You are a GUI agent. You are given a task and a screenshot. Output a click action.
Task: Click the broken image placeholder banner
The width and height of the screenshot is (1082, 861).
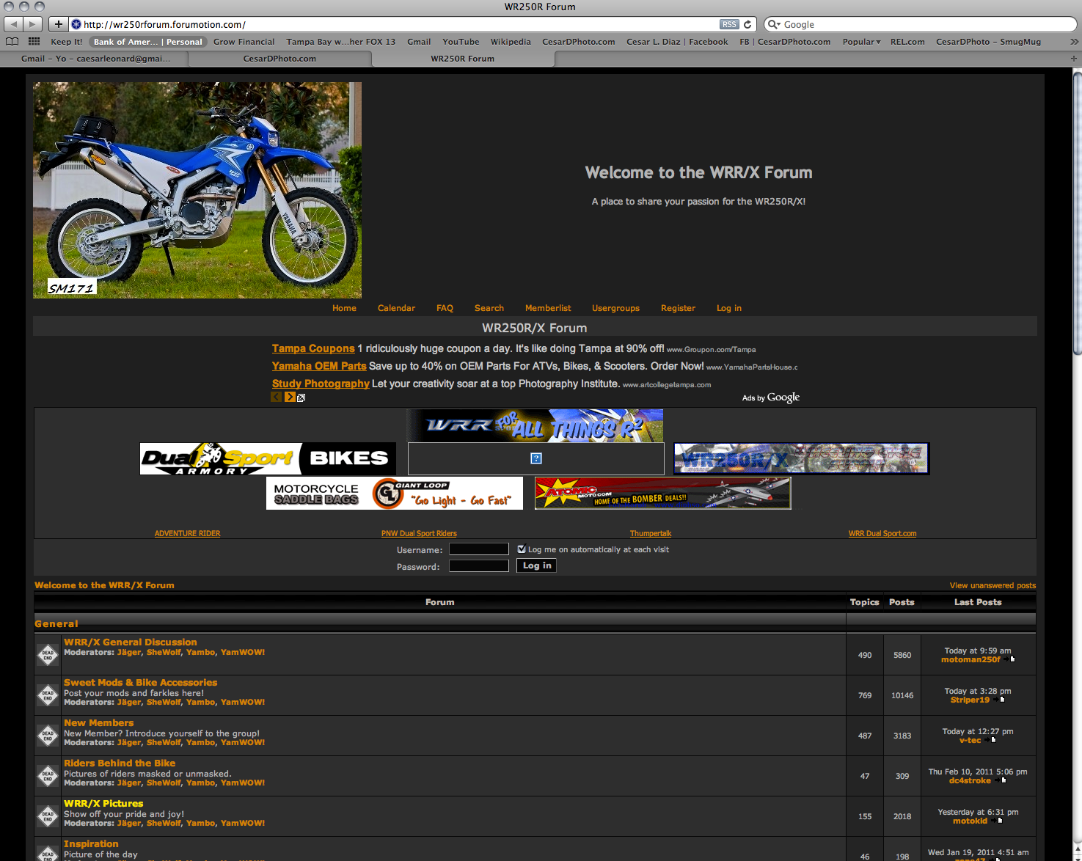(x=536, y=458)
